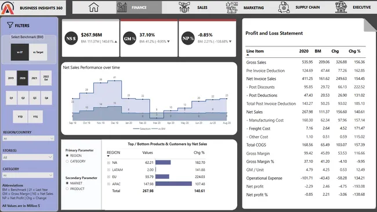Click the sort arrow under REGION header
The width and height of the screenshot is (377, 212).
click(108, 156)
